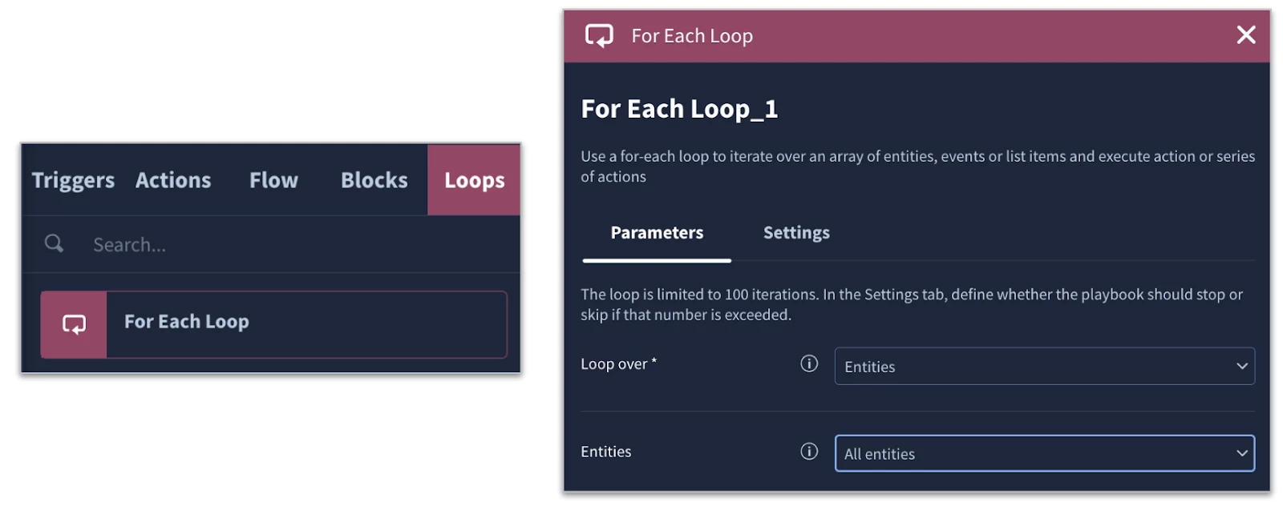1283x510 pixels.
Task: Click the loop icon in dialog header
Action: (599, 36)
